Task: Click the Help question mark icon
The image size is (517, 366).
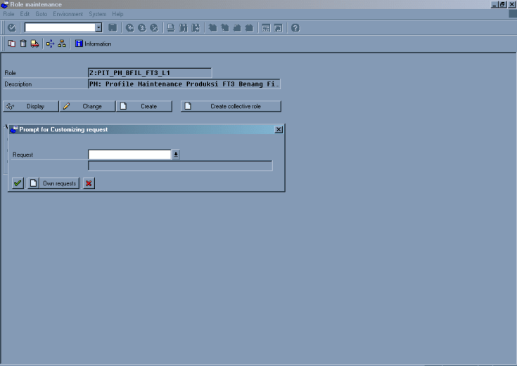Action: (295, 27)
